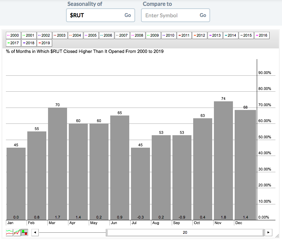Click the right arrow of the year slider

coord(269,232)
